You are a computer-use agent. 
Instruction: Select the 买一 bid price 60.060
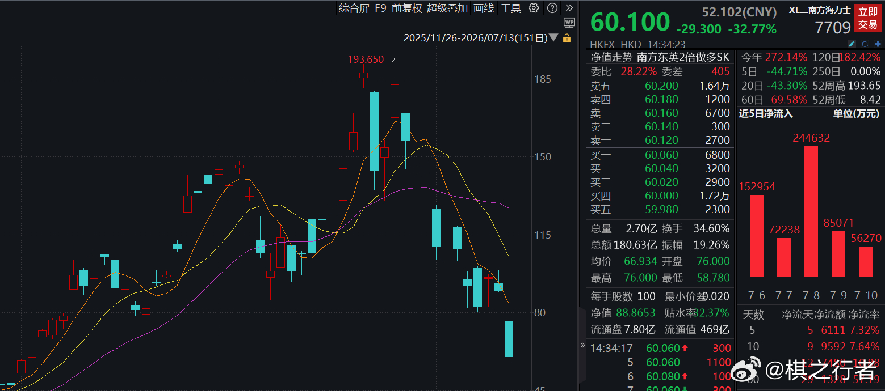(x=661, y=155)
